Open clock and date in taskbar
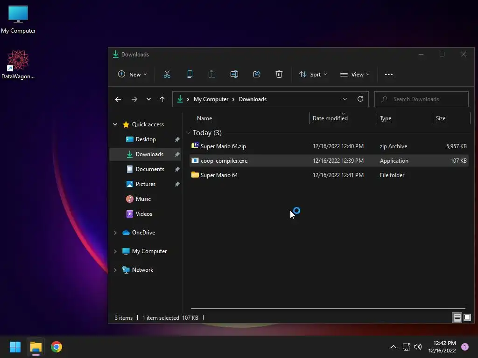 [x=442, y=347]
